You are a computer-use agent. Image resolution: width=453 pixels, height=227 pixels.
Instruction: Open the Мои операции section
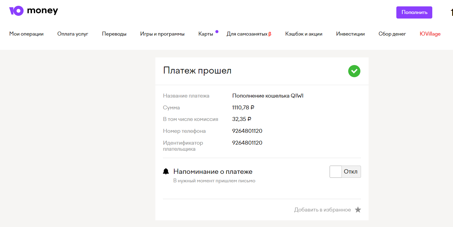(27, 34)
